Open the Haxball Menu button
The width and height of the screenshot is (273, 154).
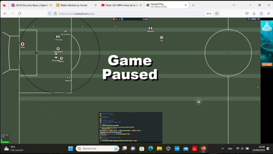[x=254, y=19]
